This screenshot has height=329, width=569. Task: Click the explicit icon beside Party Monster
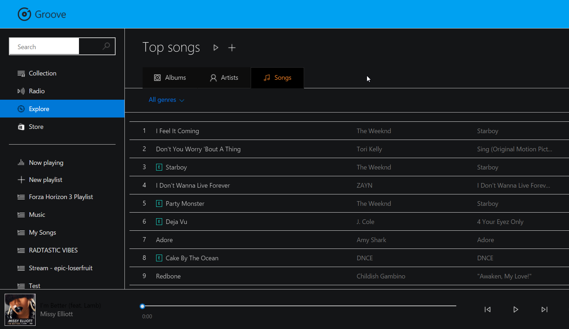click(x=159, y=203)
